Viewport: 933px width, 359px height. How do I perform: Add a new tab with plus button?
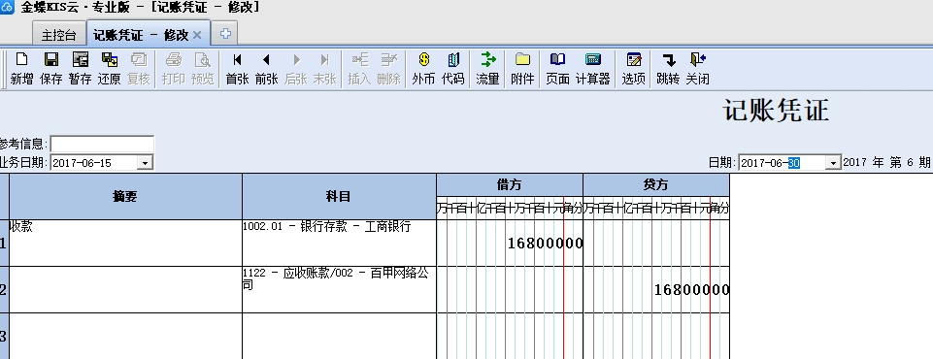225,34
